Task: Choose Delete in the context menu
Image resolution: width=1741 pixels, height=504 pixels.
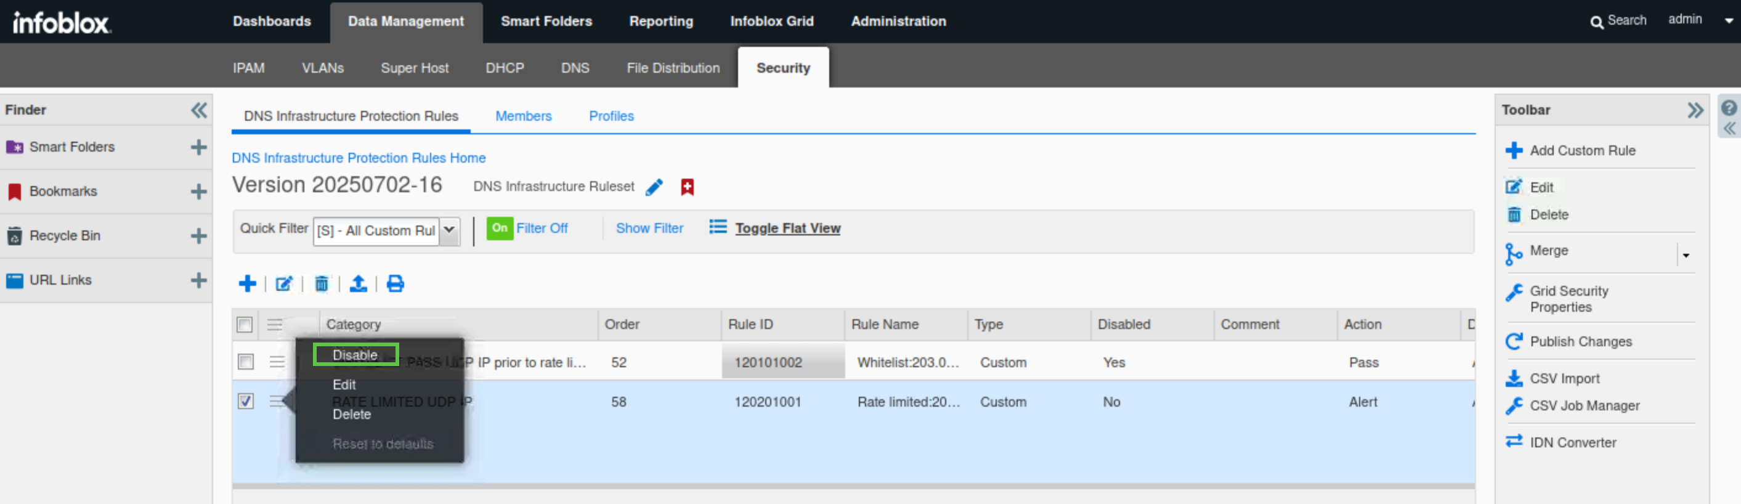Action: (x=351, y=415)
